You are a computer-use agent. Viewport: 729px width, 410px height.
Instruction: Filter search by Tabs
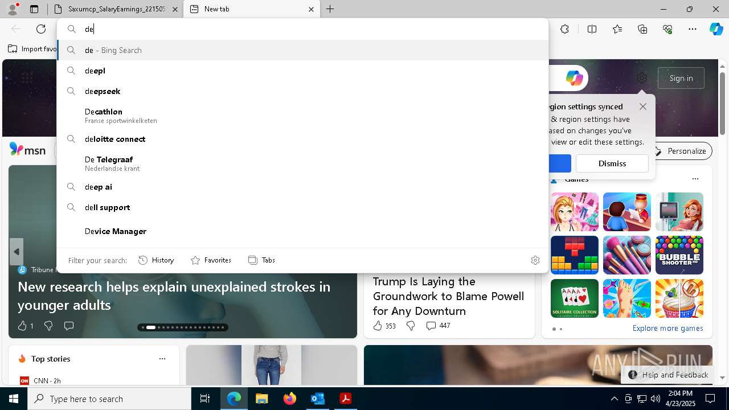(x=261, y=260)
